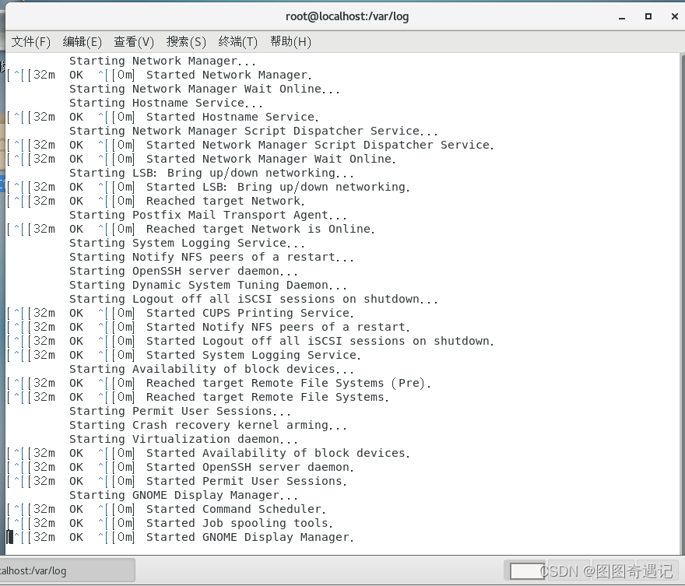The height and width of the screenshot is (586, 685).
Task: Select the localhost:/var/log taskbar entry
Action: click(x=68, y=570)
